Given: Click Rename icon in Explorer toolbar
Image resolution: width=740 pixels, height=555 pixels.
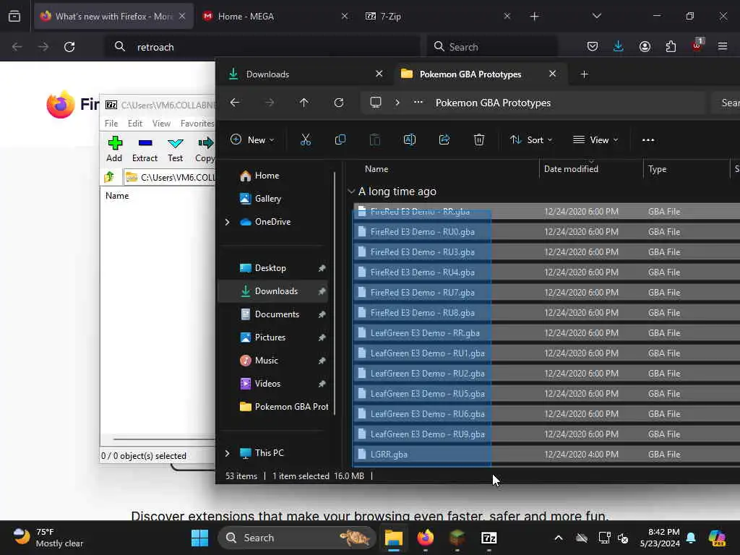Looking at the screenshot, I should (410, 139).
